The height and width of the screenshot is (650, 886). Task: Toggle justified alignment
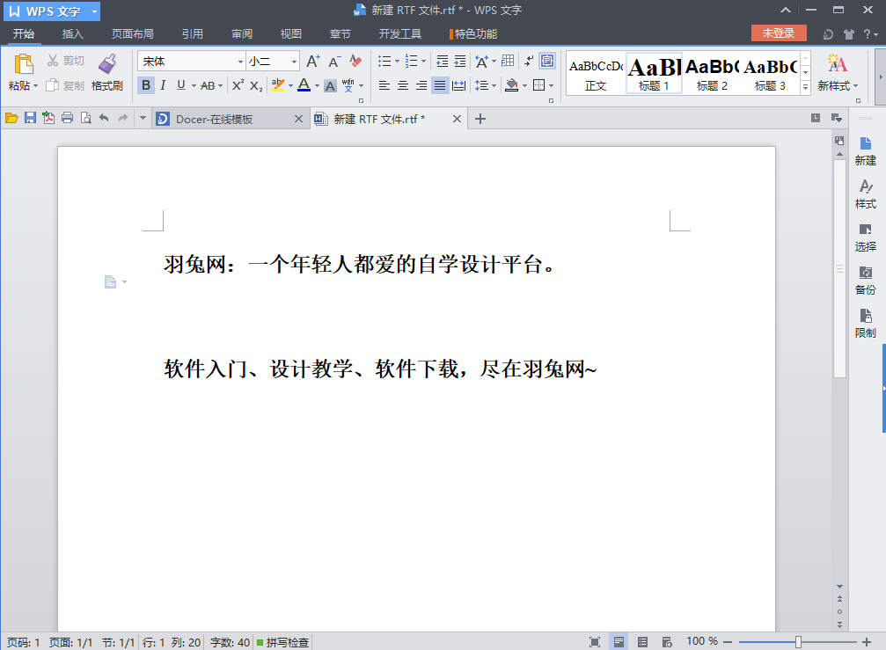click(440, 85)
